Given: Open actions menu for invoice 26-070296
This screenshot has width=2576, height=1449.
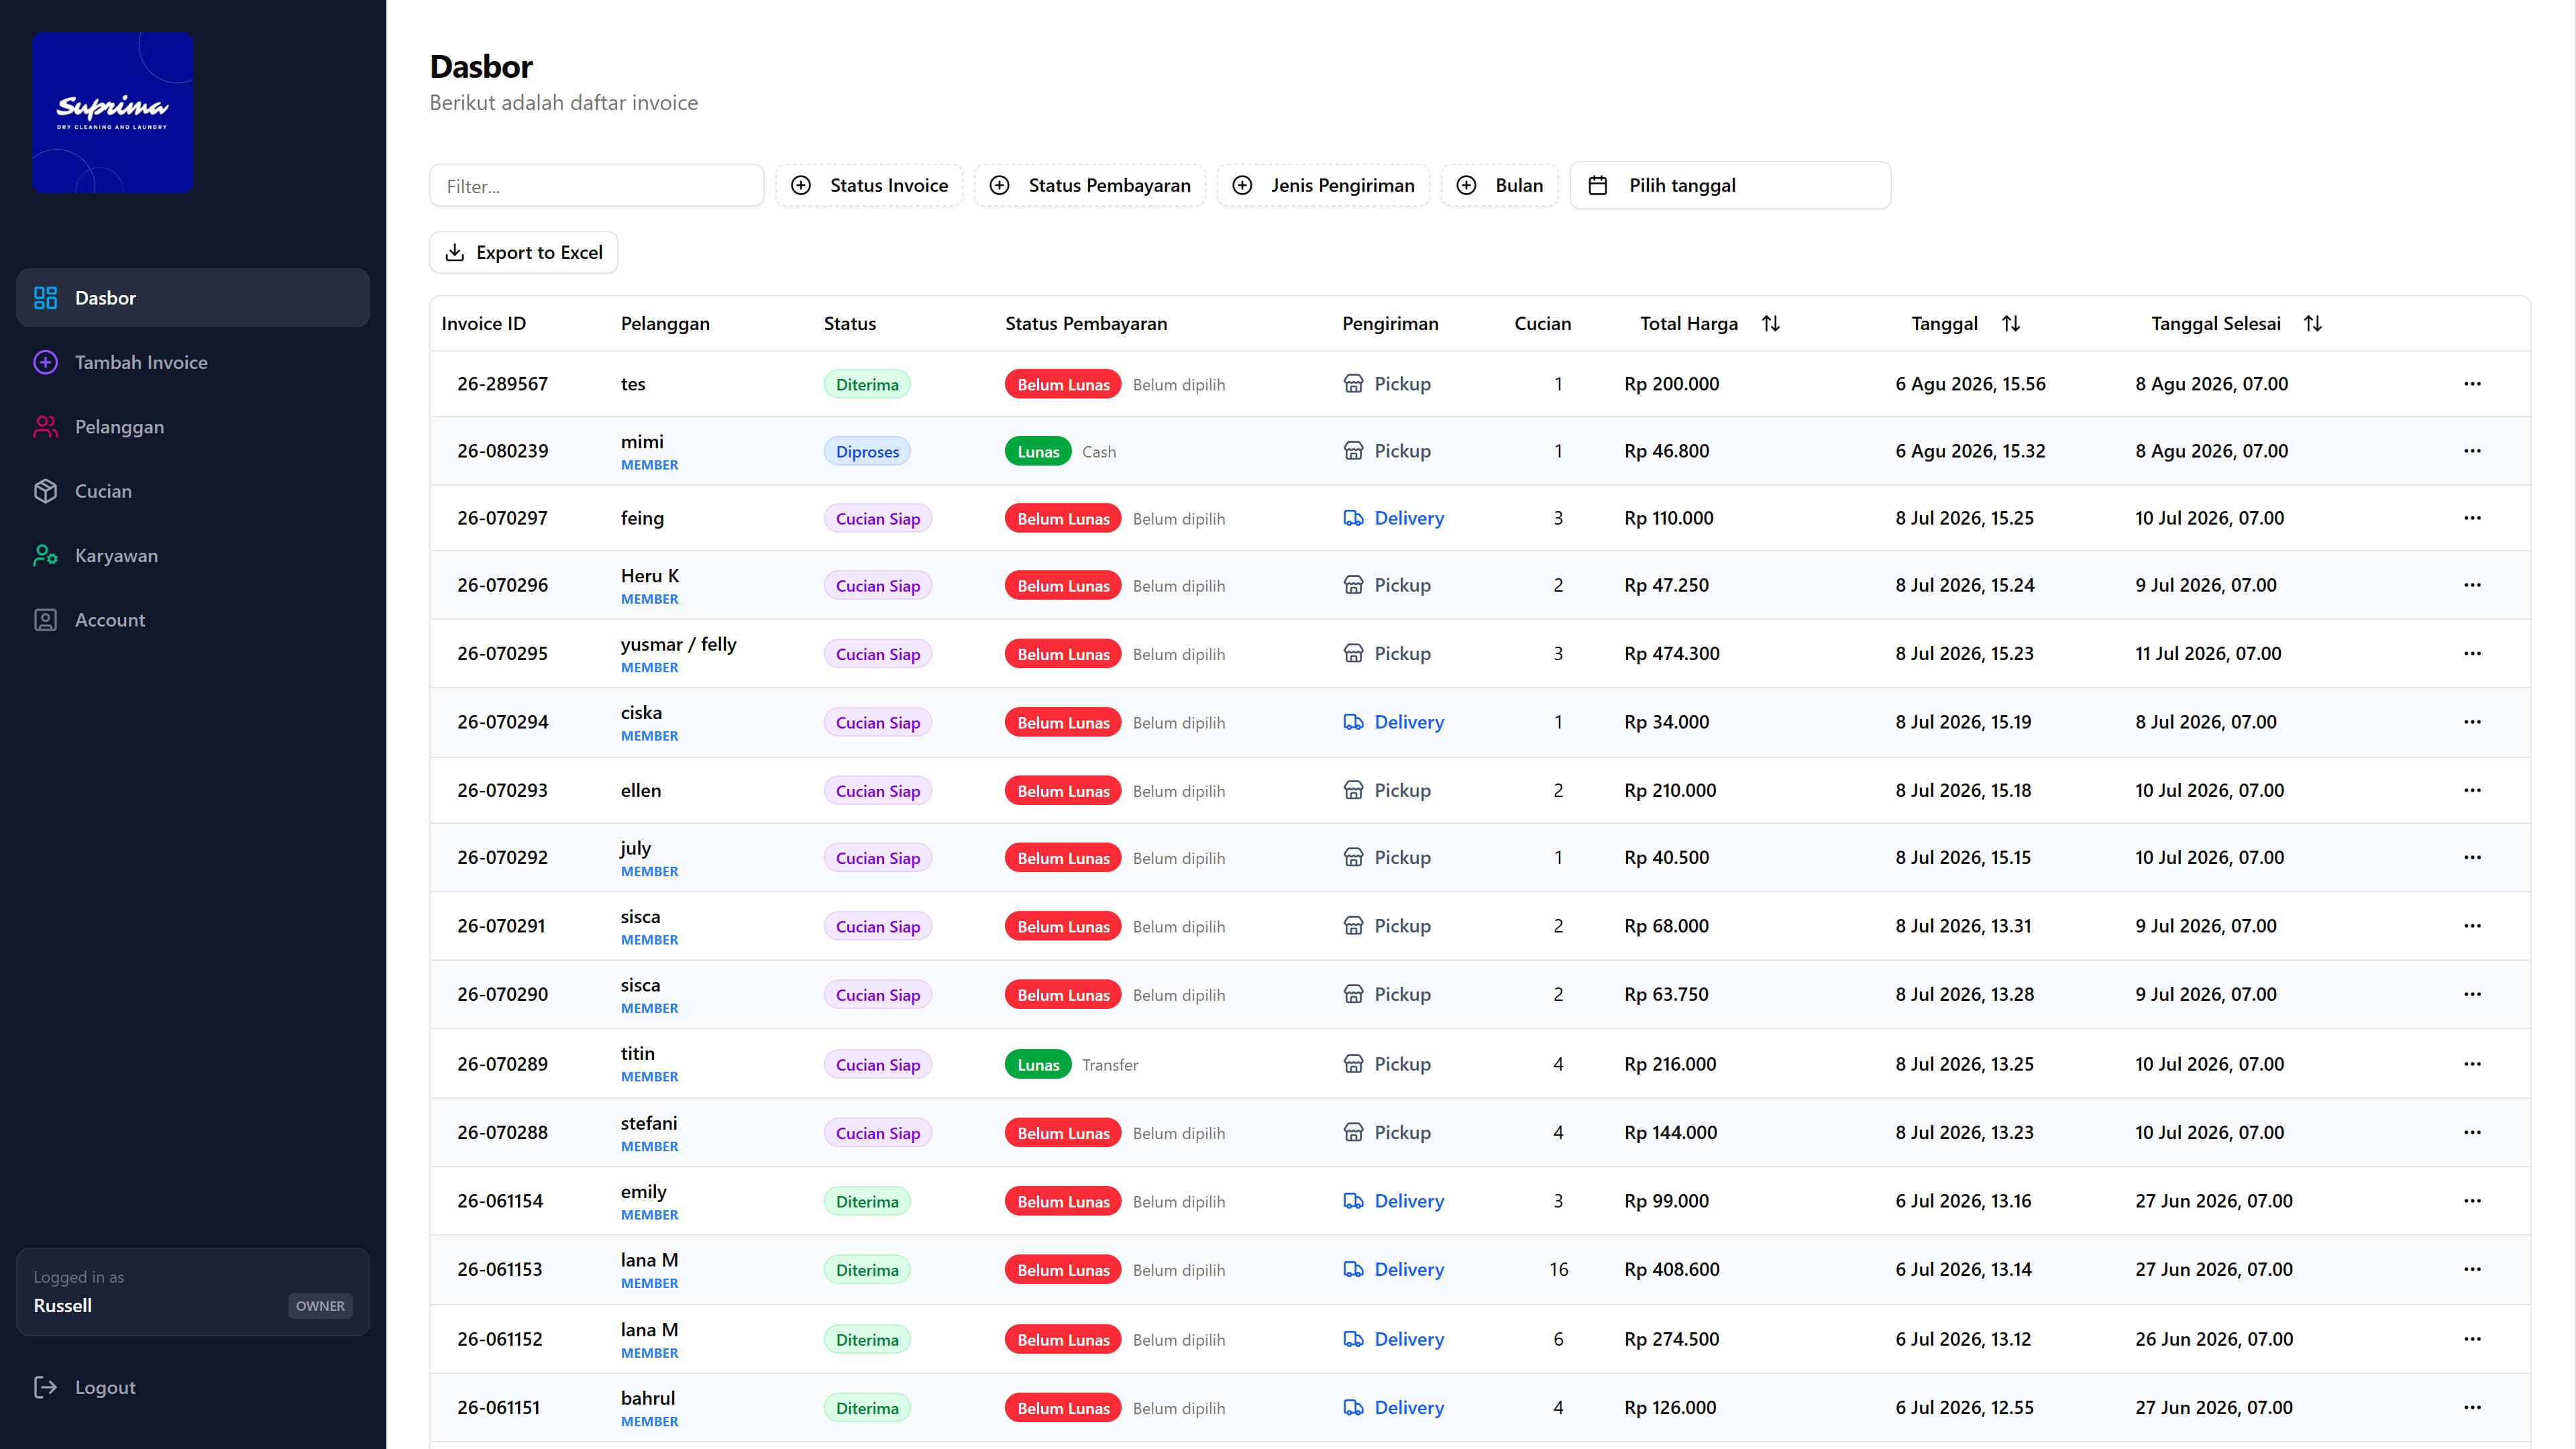Looking at the screenshot, I should (2472, 585).
